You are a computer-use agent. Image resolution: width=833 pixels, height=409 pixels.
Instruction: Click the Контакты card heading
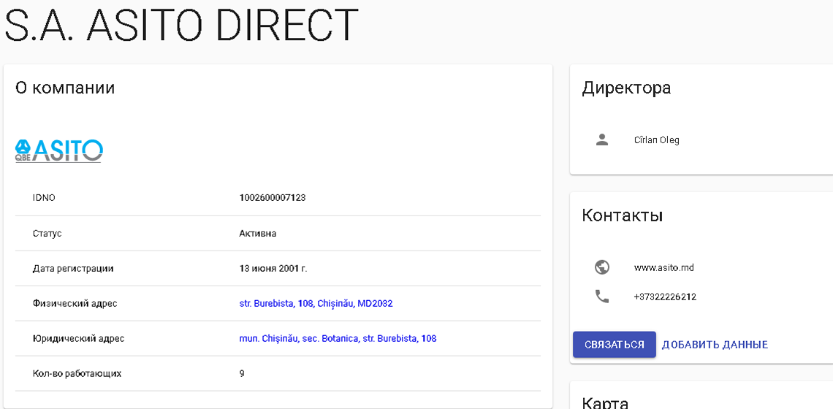(x=622, y=215)
